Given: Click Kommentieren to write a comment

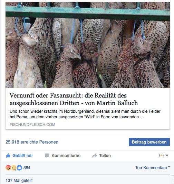Looking at the screenshot, I should [62, 156].
